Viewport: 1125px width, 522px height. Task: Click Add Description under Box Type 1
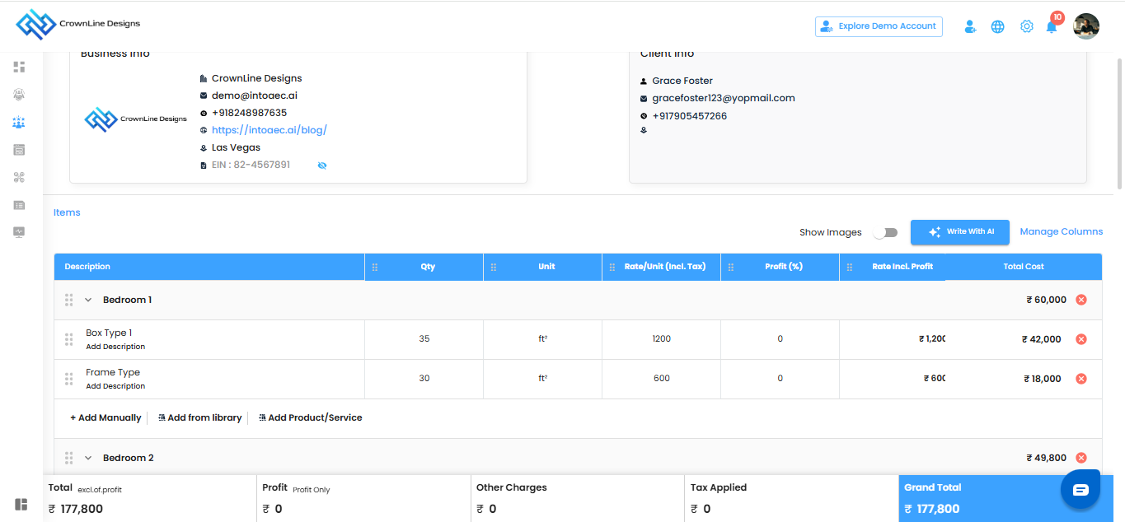pos(115,347)
